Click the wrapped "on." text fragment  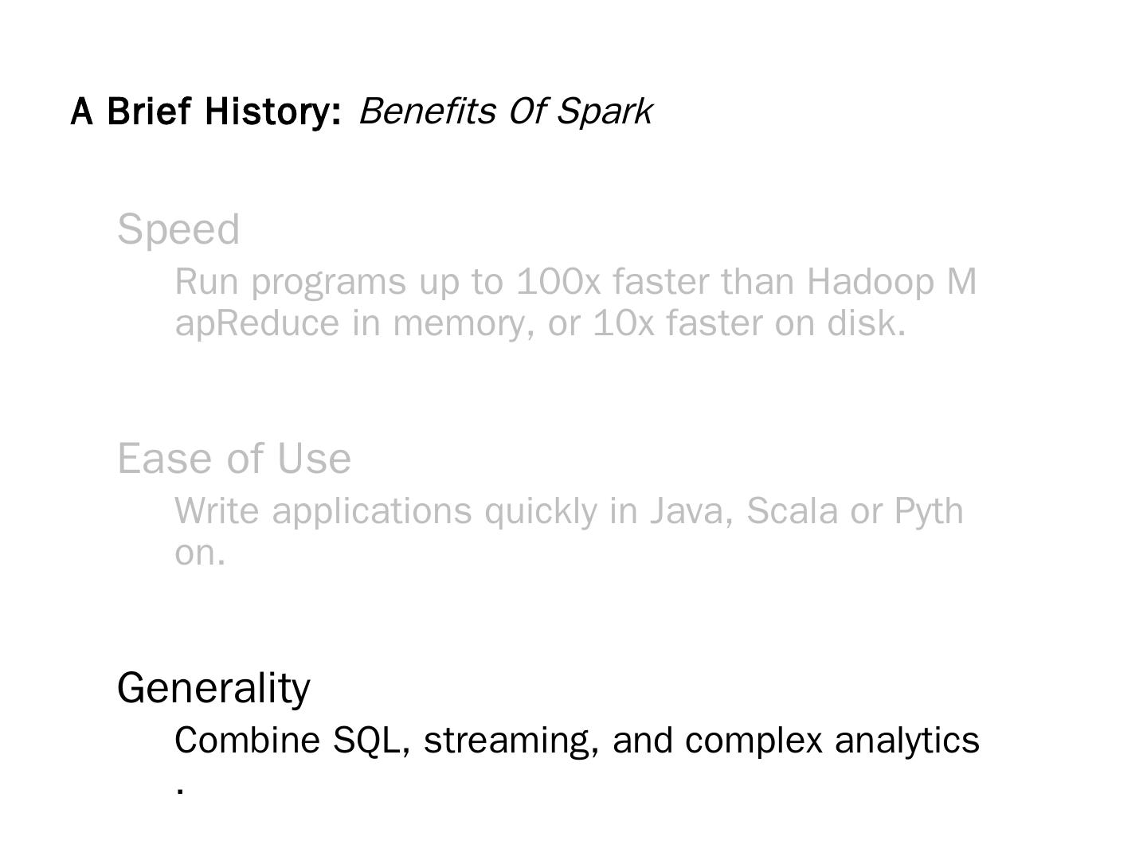click(200, 553)
